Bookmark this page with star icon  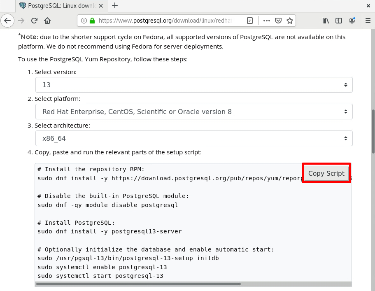(290, 21)
